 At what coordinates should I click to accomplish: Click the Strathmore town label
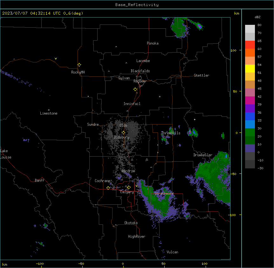(x=164, y=194)
